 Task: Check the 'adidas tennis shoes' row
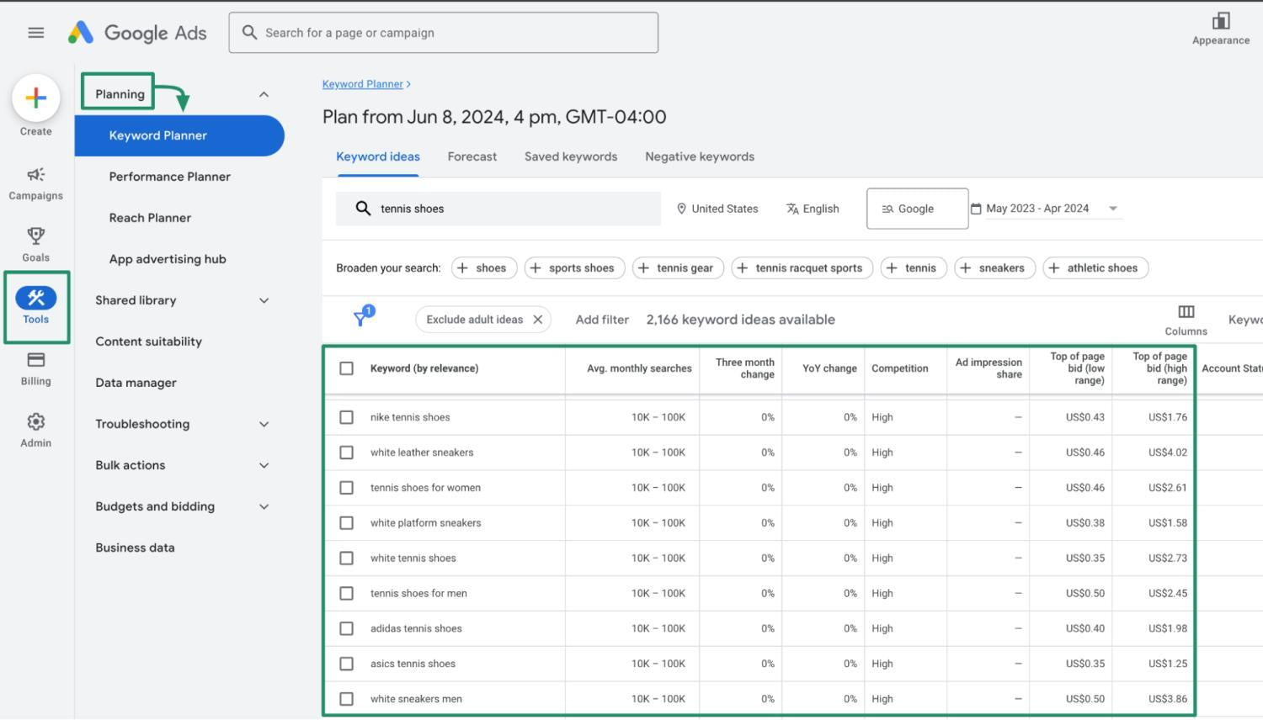(x=346, y=629)
